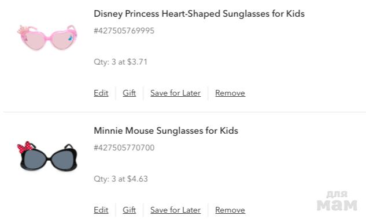Remove Minnie Mouse Sunglasses from cart
Screen dimensions: 366x219
[x=230, y=210]
